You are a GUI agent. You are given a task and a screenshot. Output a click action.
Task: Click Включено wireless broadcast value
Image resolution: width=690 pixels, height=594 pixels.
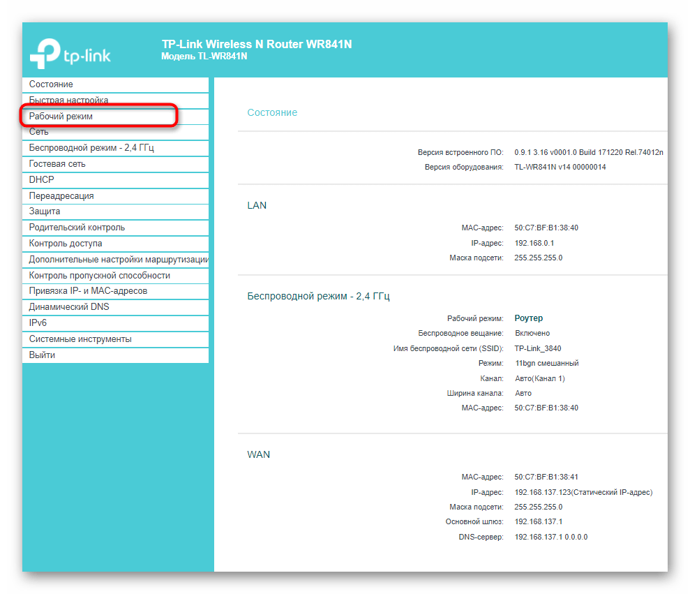point(532,334)
